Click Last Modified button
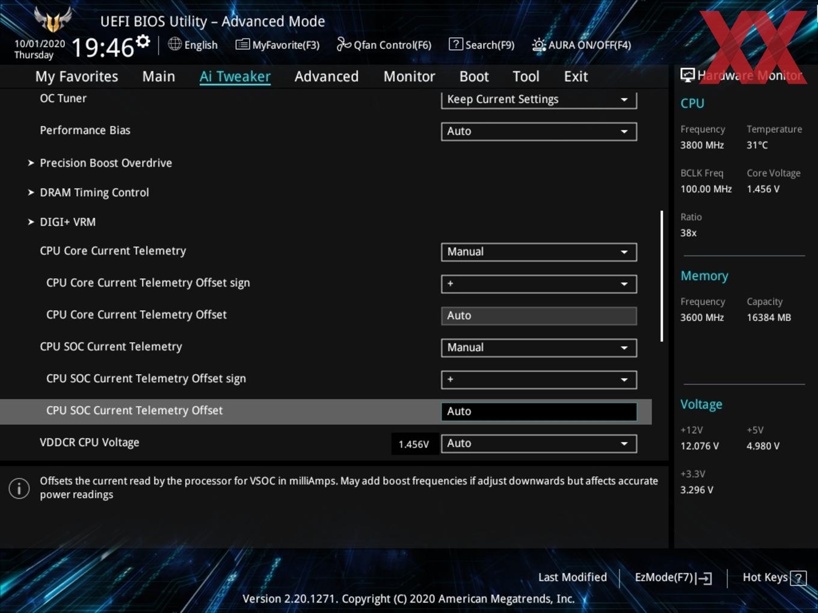Viewport: 818px width, 613px height. click(573, 578)
